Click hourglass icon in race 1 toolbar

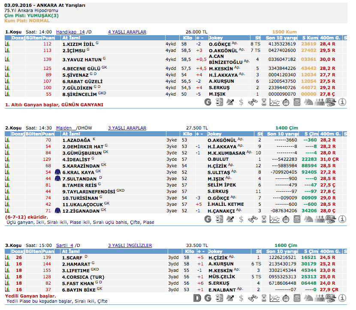[x=264, y=102]
